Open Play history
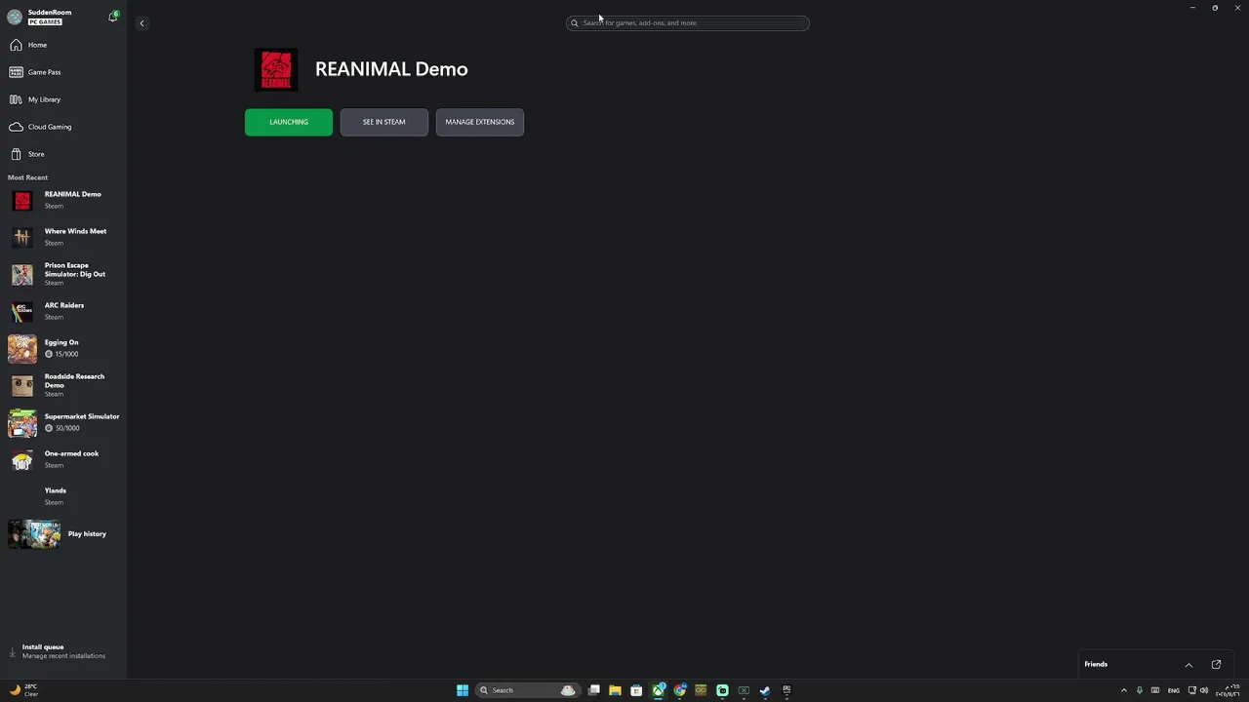 (63, 534)
